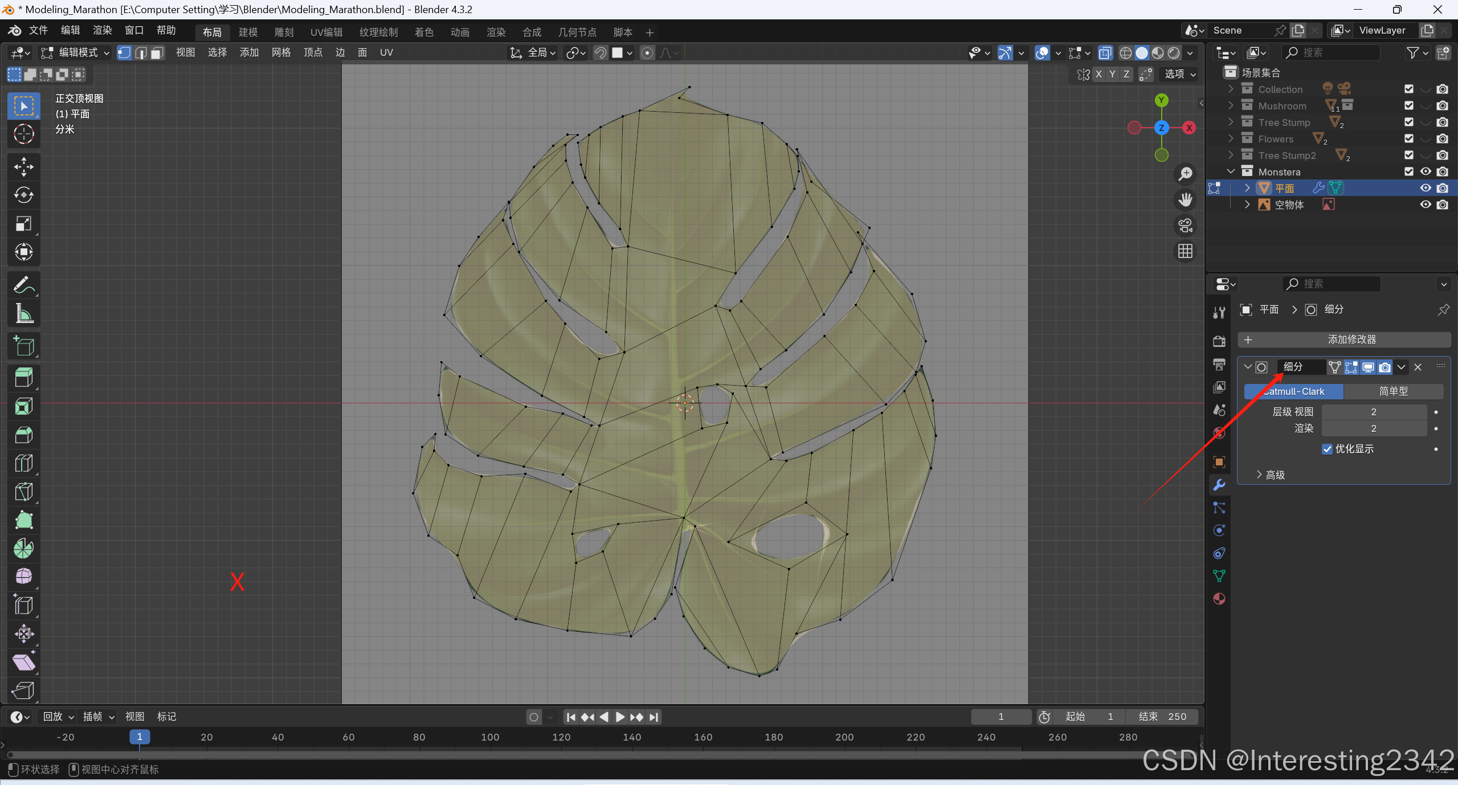Open the 网格 mesh menu
The width and height of the screenshot is (1458, 785).
(x=281, y=53)
